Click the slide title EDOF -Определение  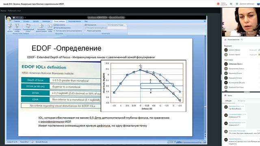66,48
